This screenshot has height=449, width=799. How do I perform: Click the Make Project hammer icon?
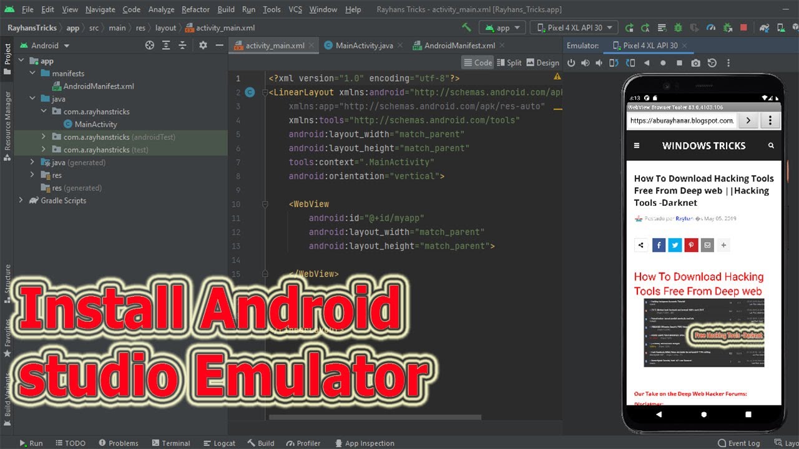(x=466, y=27)
